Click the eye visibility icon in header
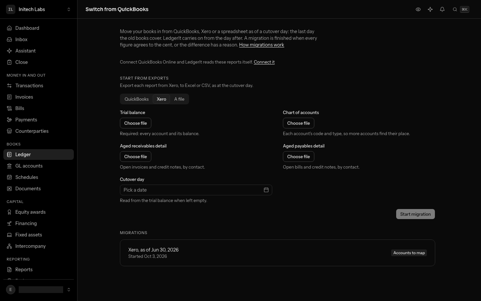Image resolution: width=481 pixels, height=301 pixels. click(418, 9)
